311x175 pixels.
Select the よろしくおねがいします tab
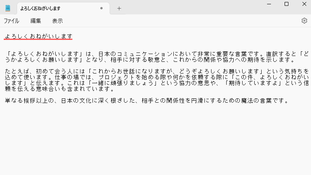pyautogui.click(x=63, y=8)
